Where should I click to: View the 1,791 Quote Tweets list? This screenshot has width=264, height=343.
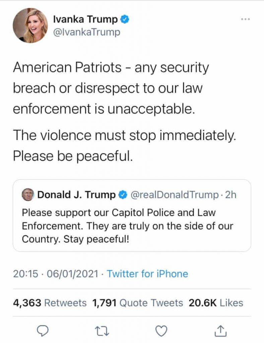pyautogui.click(x=137, y=303)
